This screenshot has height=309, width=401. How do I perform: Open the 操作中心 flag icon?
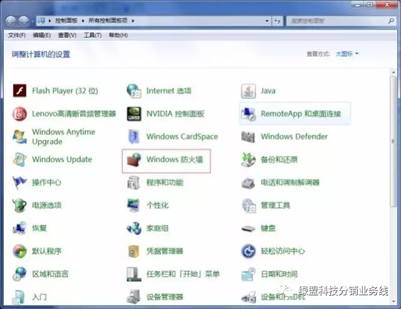coord(19,182)
